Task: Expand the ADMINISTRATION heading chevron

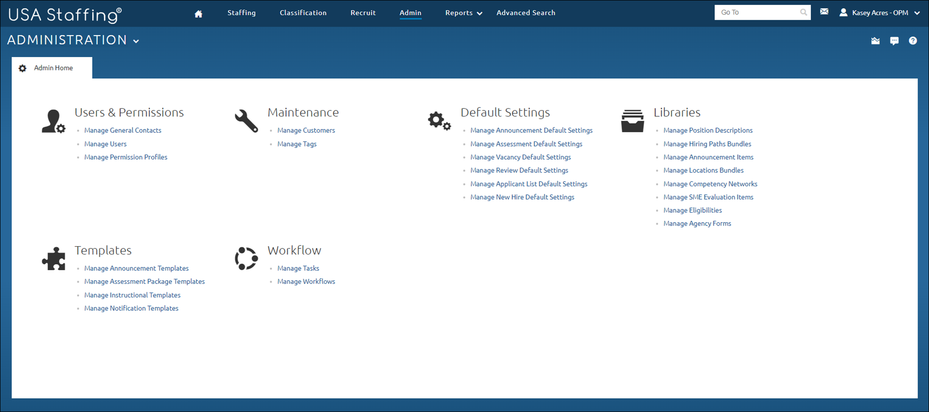Action: 136,41
